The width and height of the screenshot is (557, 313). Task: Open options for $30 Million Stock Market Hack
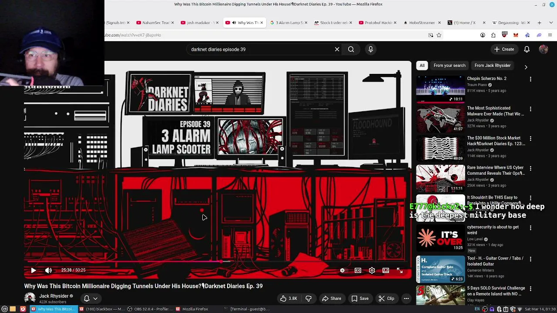(x=530, y=138)
